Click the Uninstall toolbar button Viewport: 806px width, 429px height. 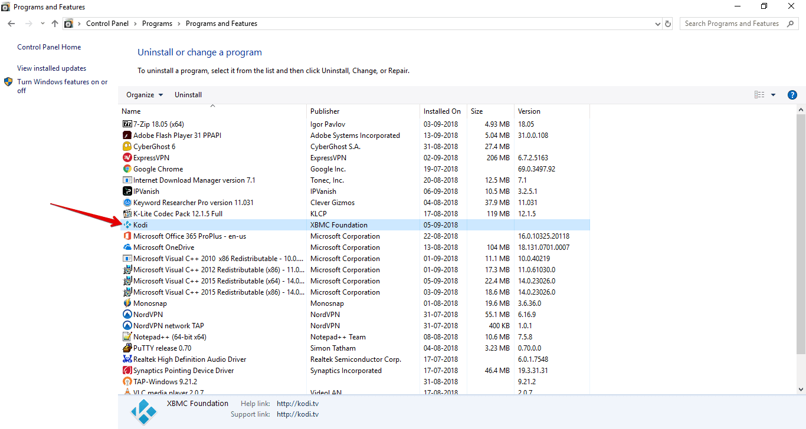(188, 95)
